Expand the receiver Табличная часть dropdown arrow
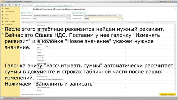 119,19
